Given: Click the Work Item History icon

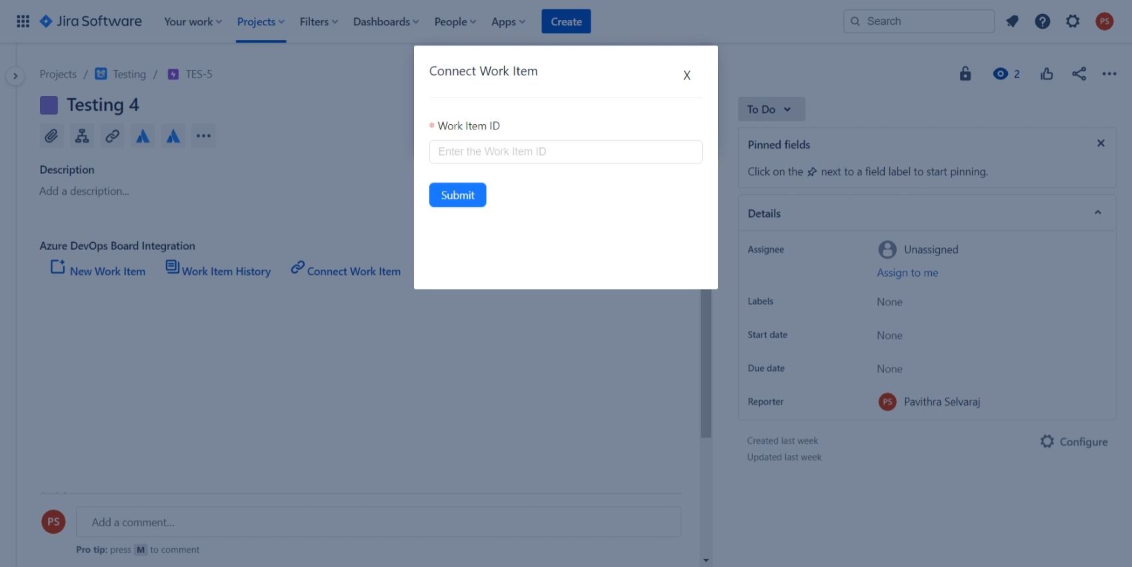Looking at the screenshot, I should (x=172, y=267).
